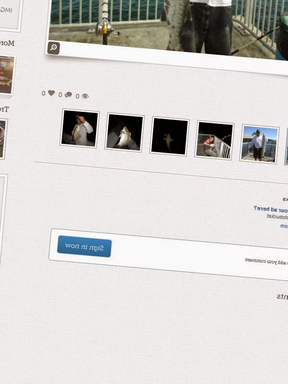The width and height of the screenshot is (288, 384).
Task: Open thumbnail of white fish on dark background
Action: click(125, 133)
